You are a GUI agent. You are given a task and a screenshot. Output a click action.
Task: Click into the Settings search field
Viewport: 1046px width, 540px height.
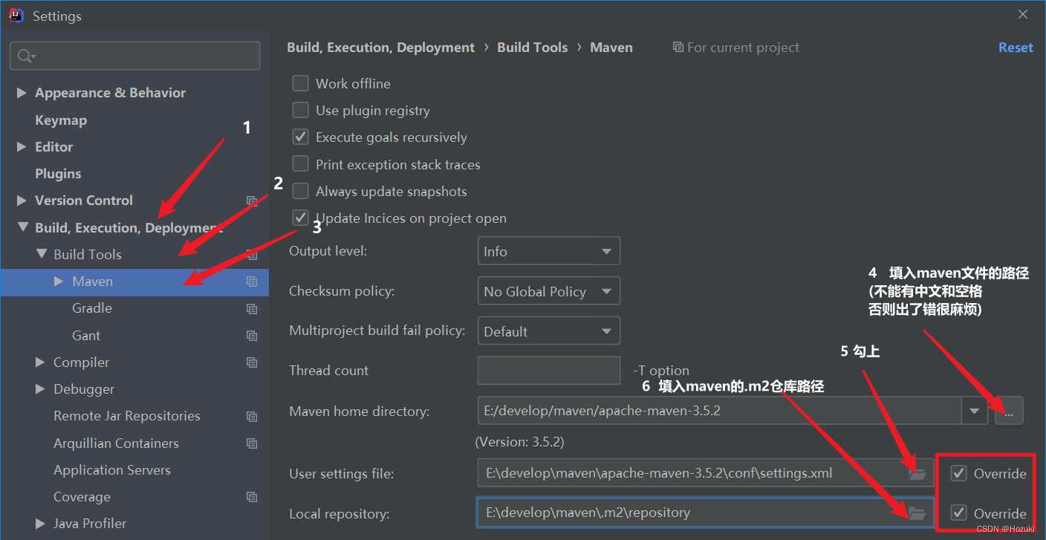[134, 56]
